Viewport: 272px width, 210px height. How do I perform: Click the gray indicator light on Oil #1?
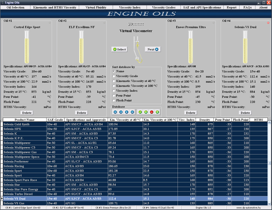50,23
